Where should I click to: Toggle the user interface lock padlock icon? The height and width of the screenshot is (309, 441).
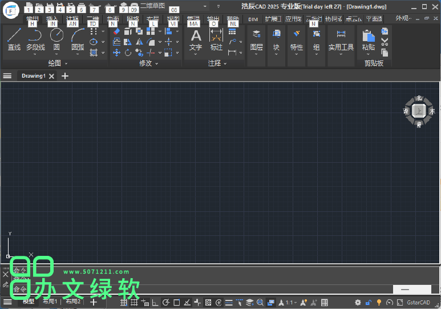368,303
